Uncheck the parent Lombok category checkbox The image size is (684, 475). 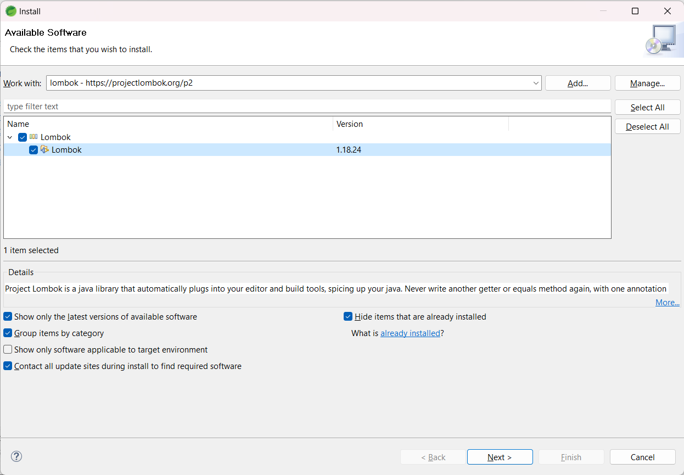click(x=23, y=137)
